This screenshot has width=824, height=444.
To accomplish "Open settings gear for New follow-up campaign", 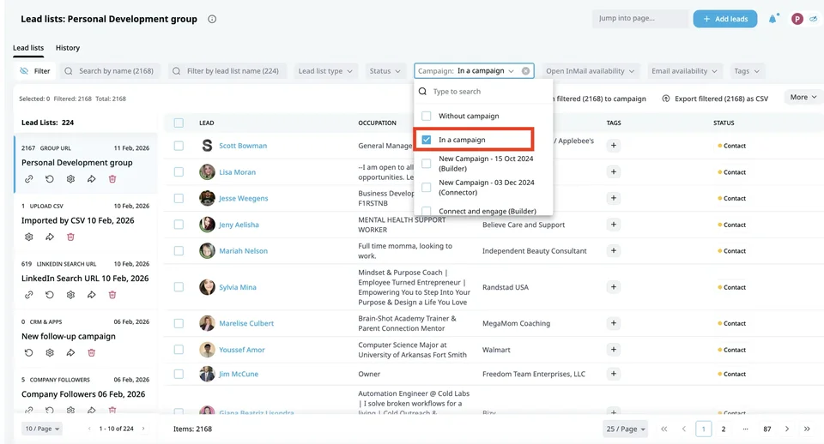I will (x=50, y=352).
